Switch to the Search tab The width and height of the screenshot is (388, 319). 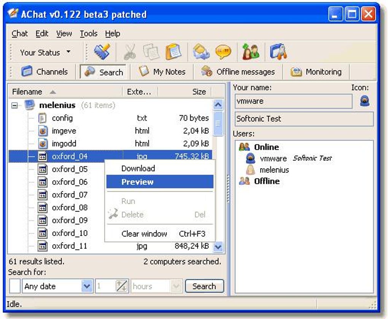coord(103,72)
